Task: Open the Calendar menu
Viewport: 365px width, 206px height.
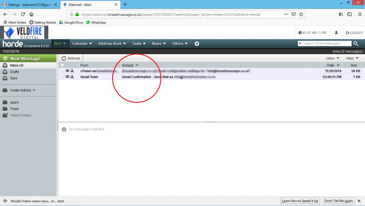Action: tap(82, 43)
